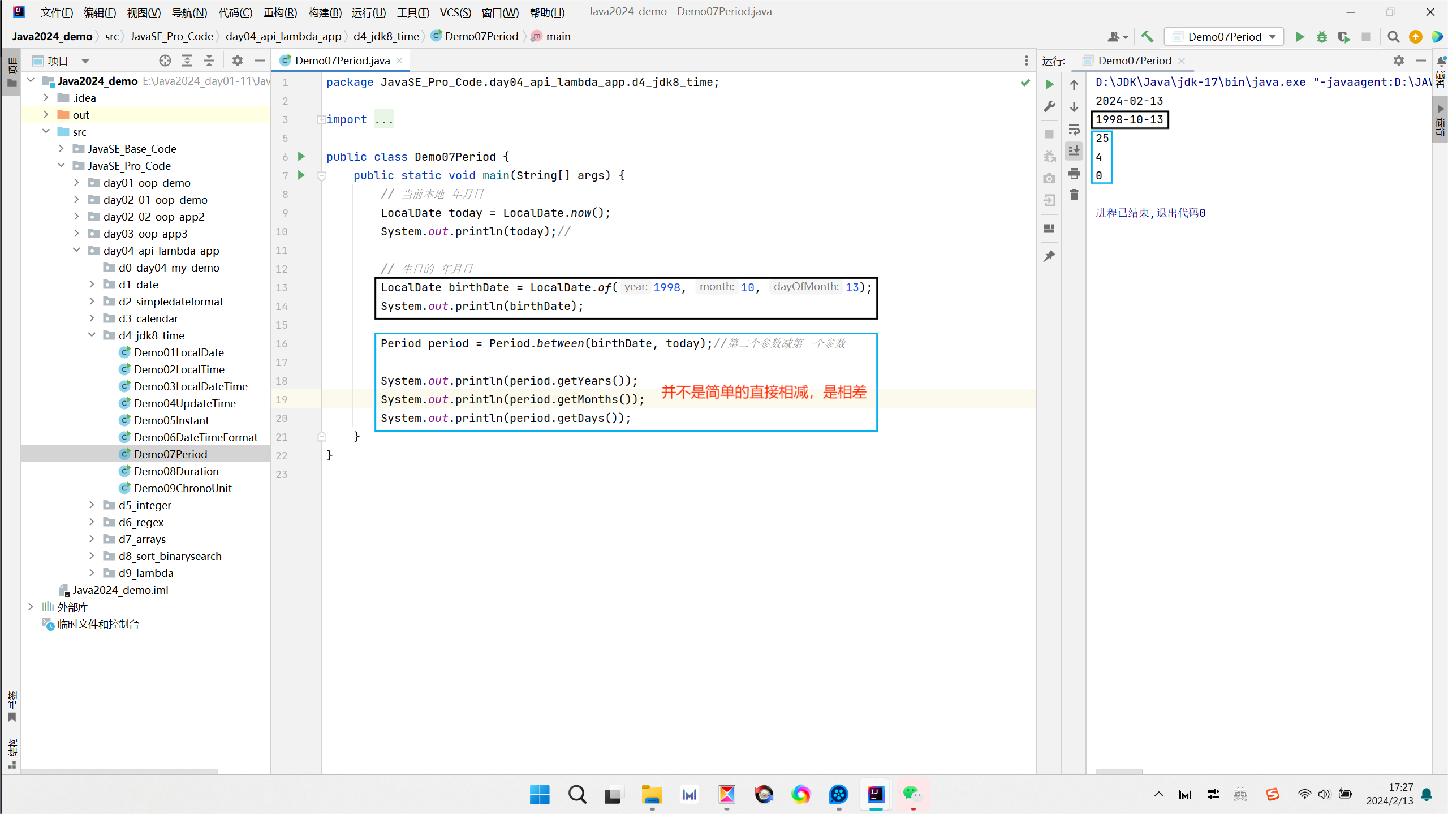Rerun Demo07Period in the Run panel
The width and height of the screenshot is (1448, 814).
[x=1049, y=84]
